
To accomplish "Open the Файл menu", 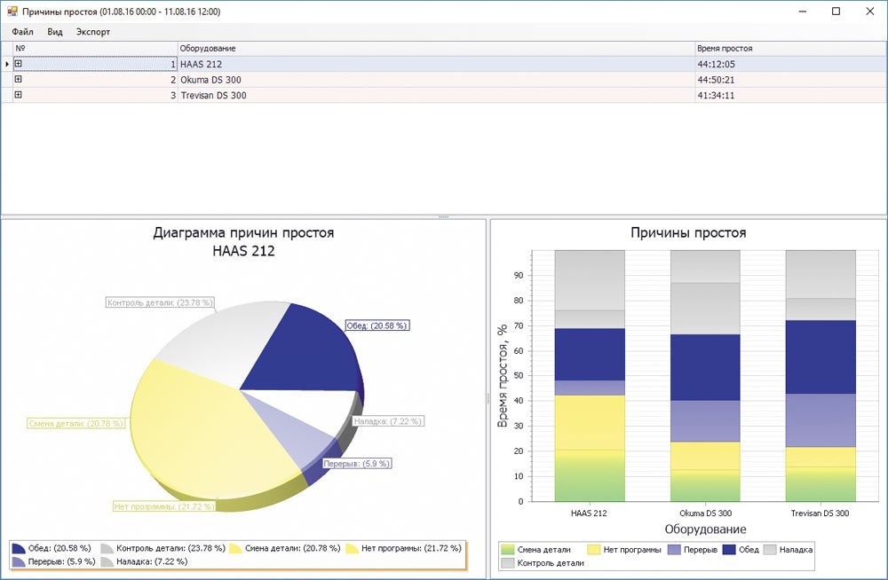I will click(x=23, y=32).
